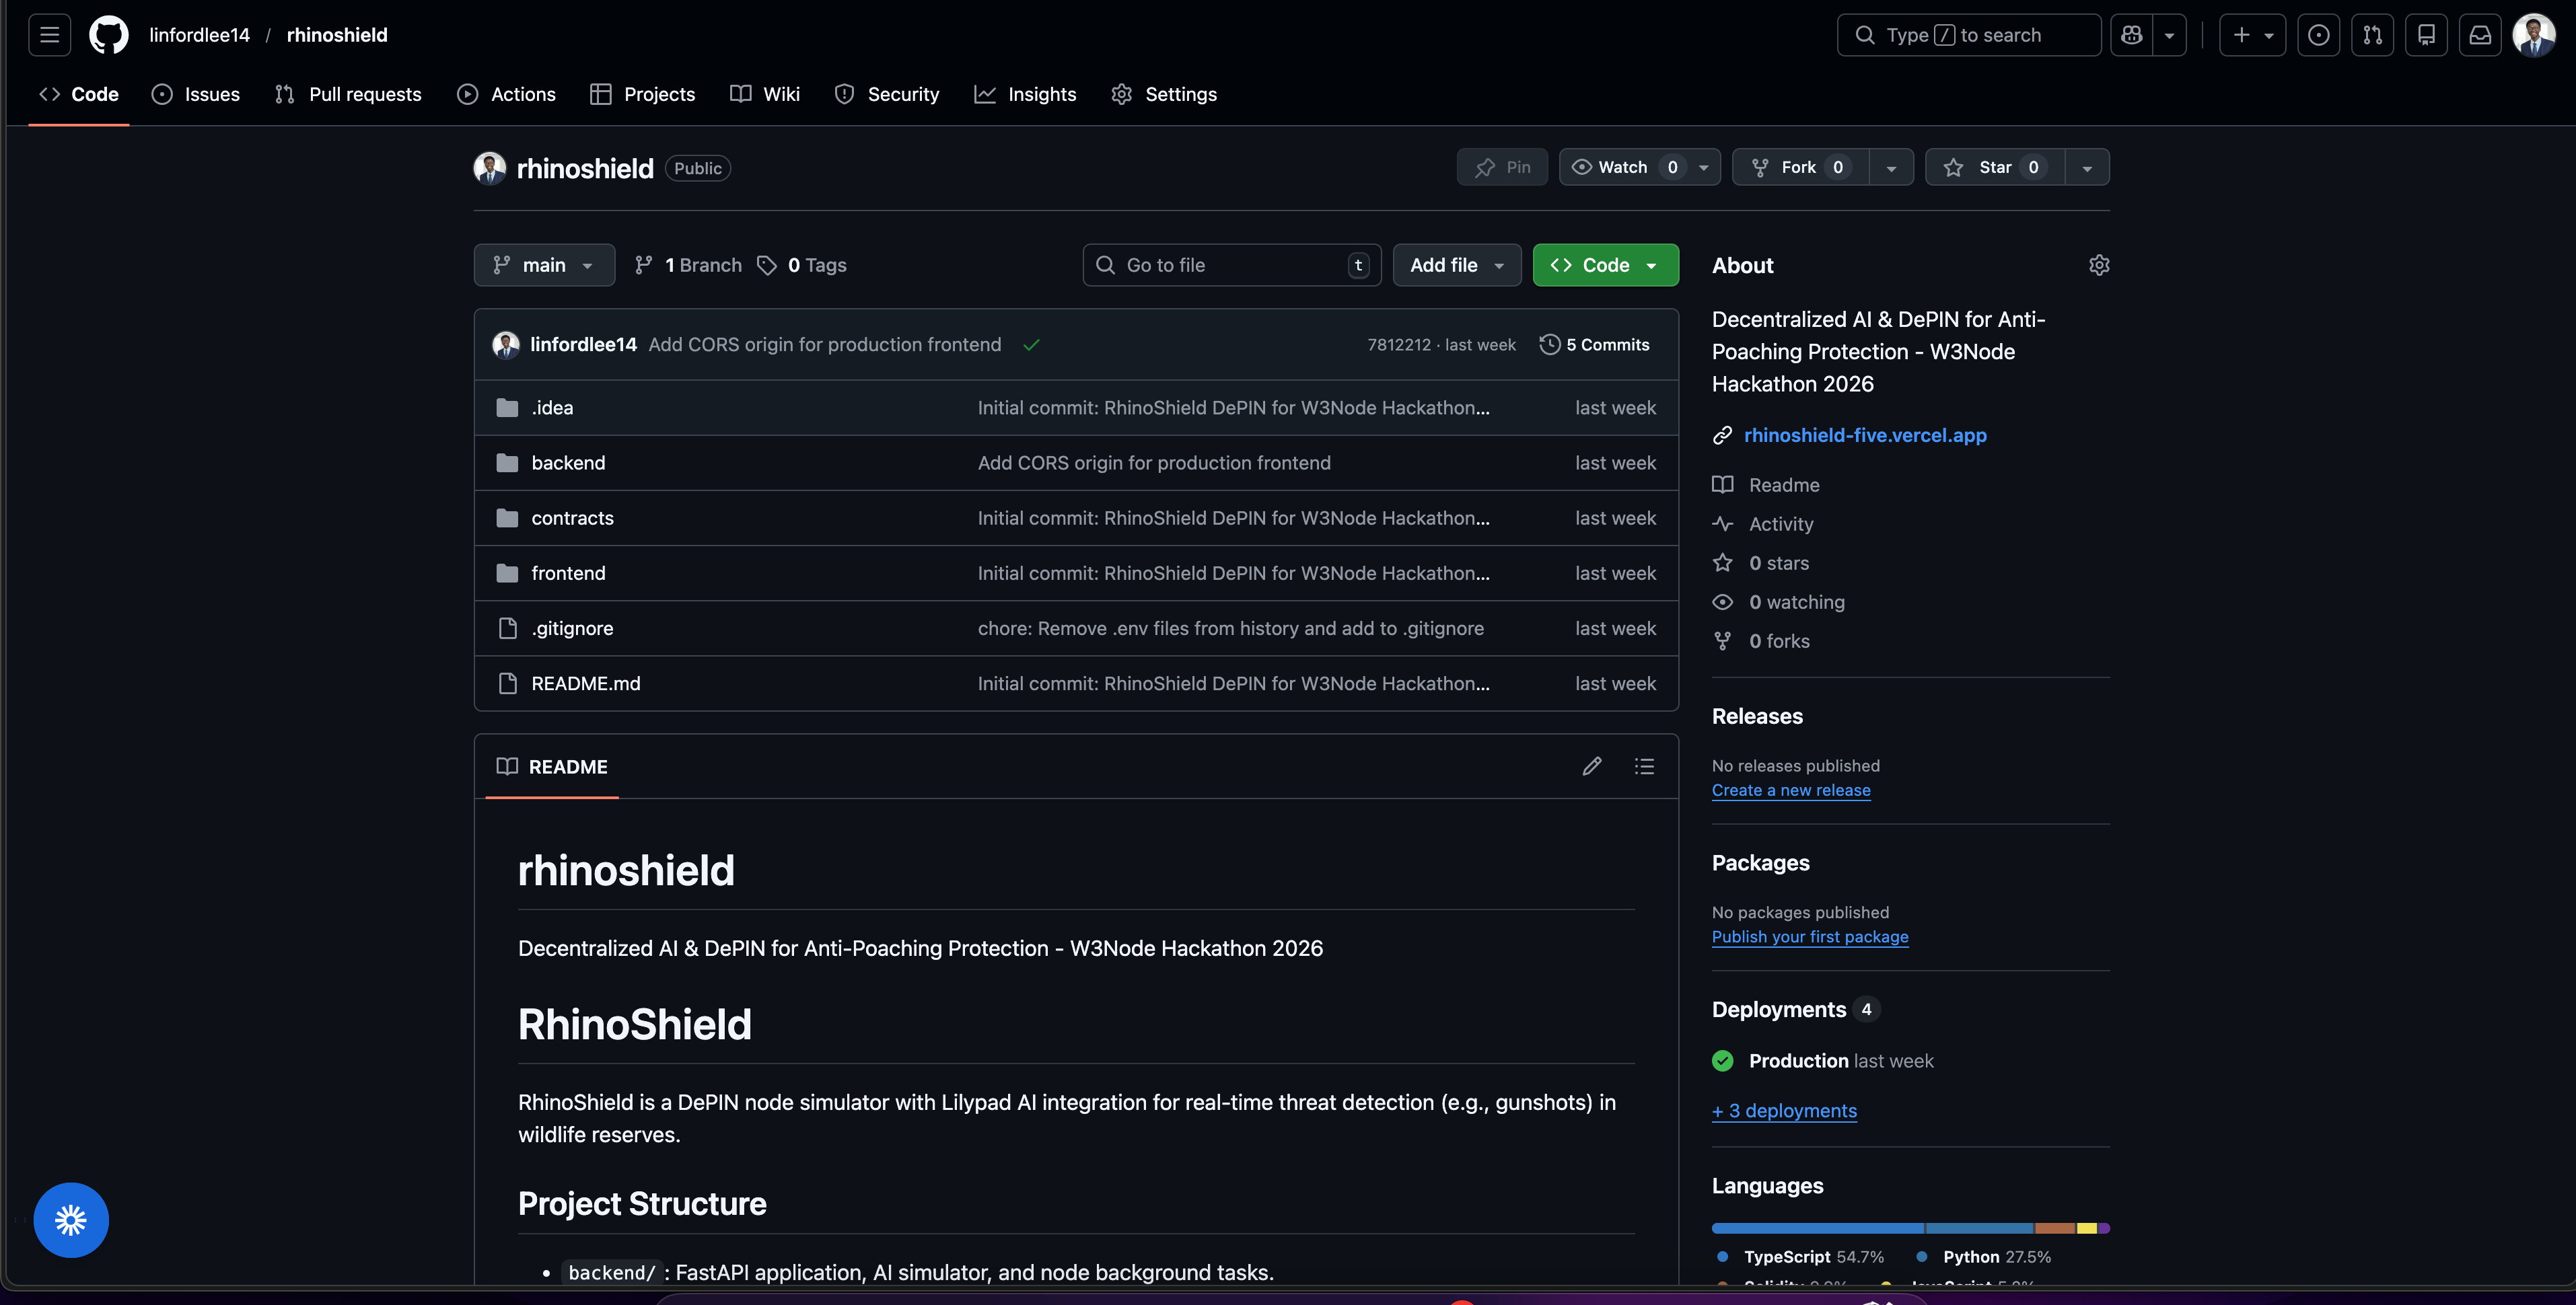
Task: Click the GitHub logo home icon
Action: tap(108, 35)
